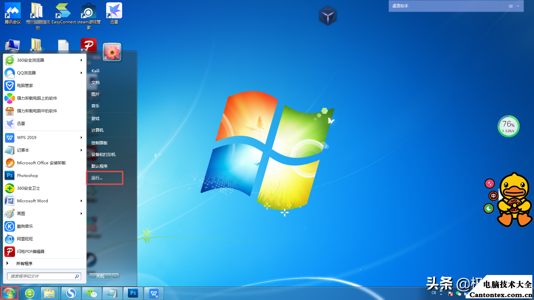Click the notepad icon on the taskbar
Viewport: 534px width, 300px height.
pos(112,293)
